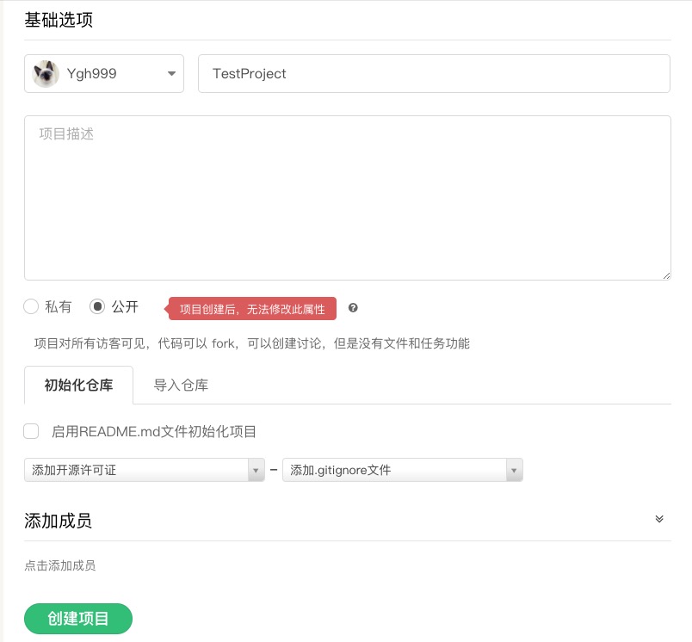Open the 添加开源许可证 dropdown
Screen dimensions: 692x642
coord(145,470)
